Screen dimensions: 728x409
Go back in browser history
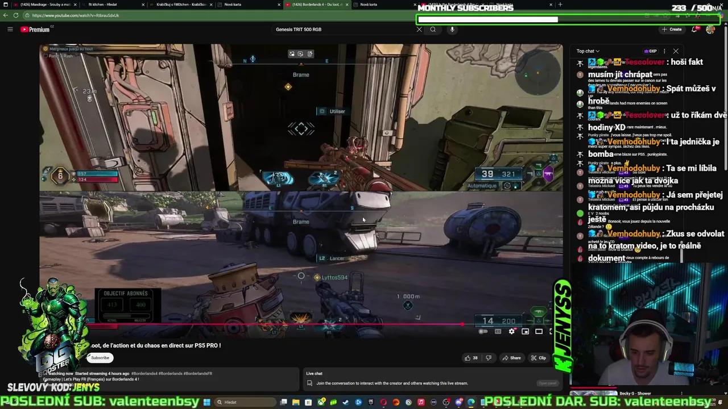(5, 15)
